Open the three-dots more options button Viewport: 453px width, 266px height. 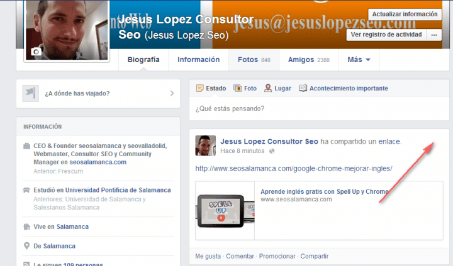(x=434, y=35)
